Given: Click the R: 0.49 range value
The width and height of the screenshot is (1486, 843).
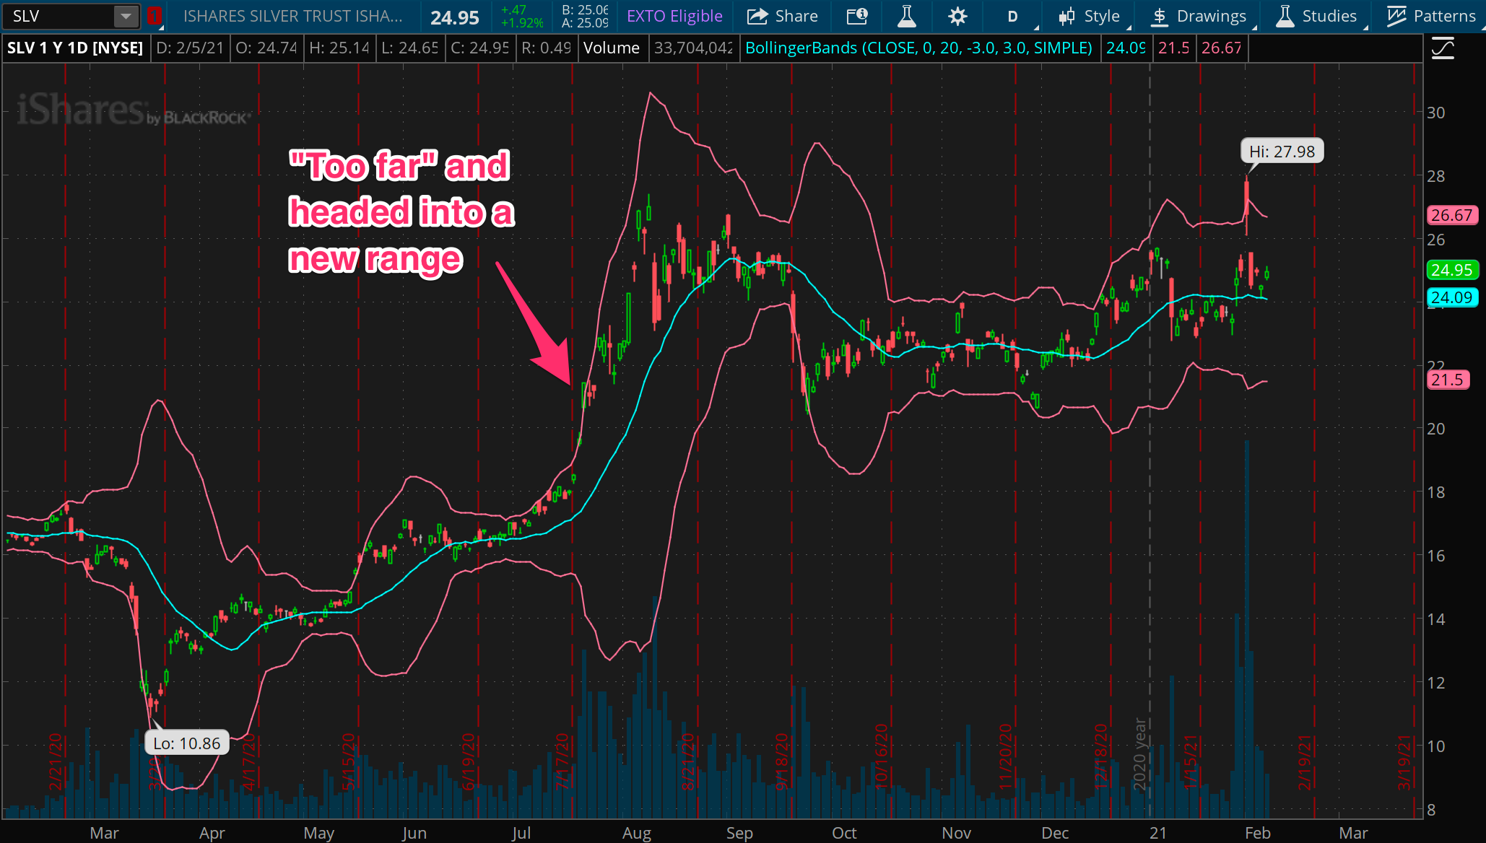Looking at the screenshot, I should click(545, 48).
